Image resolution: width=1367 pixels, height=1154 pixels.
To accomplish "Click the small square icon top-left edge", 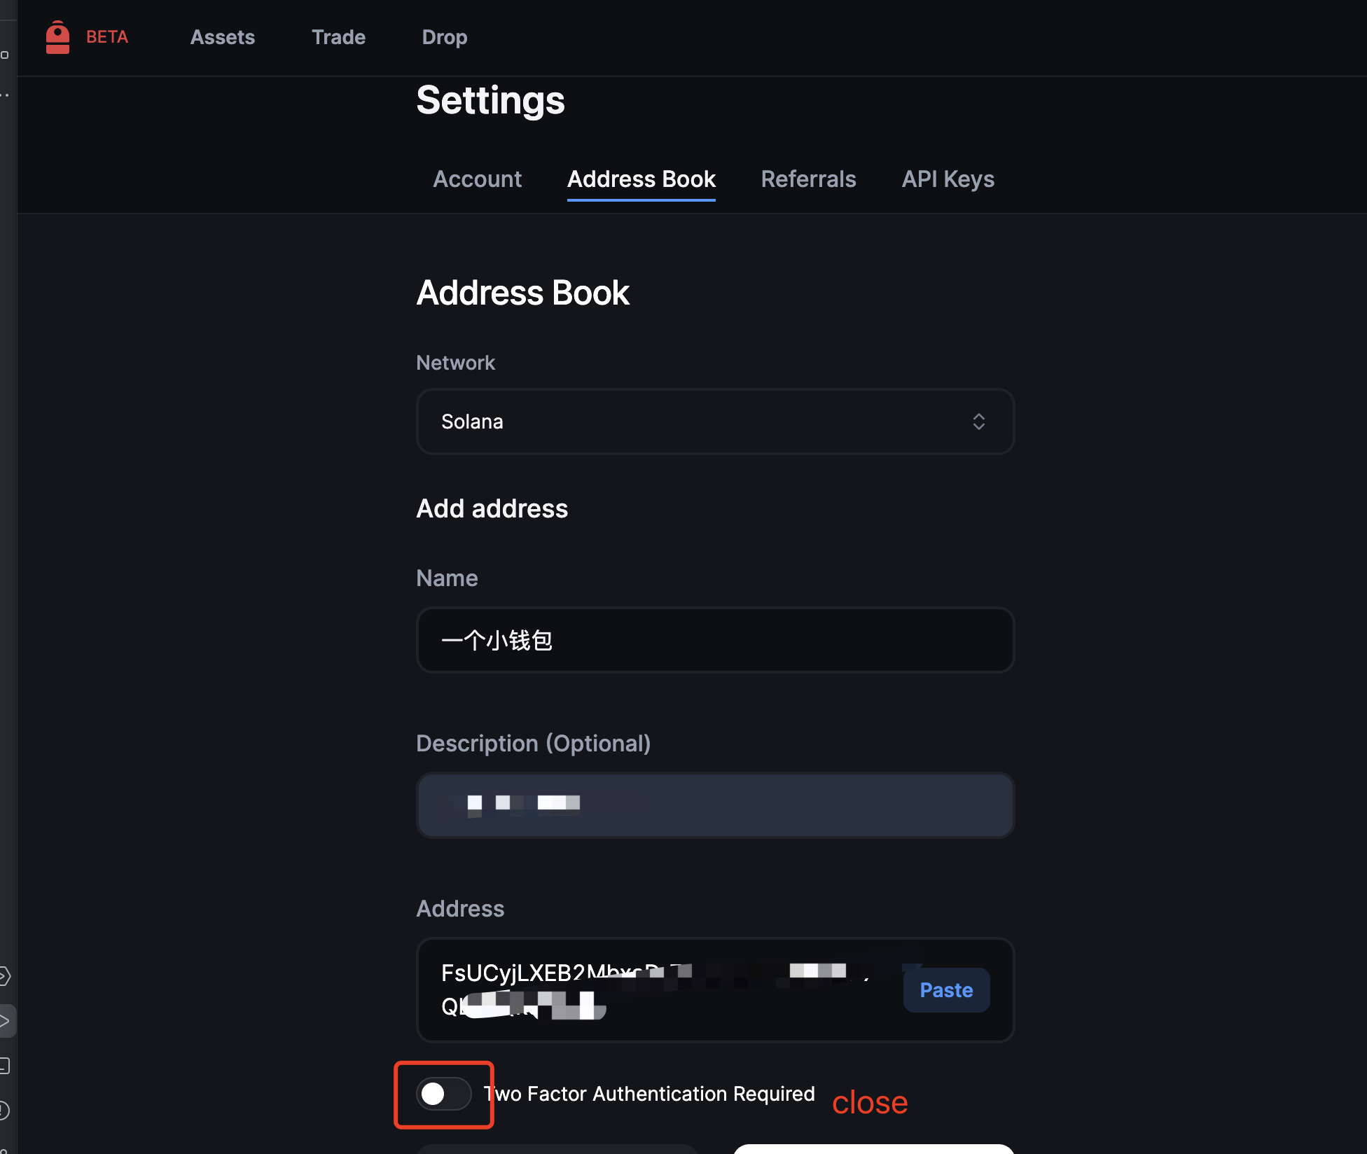I will pos(5,55).
